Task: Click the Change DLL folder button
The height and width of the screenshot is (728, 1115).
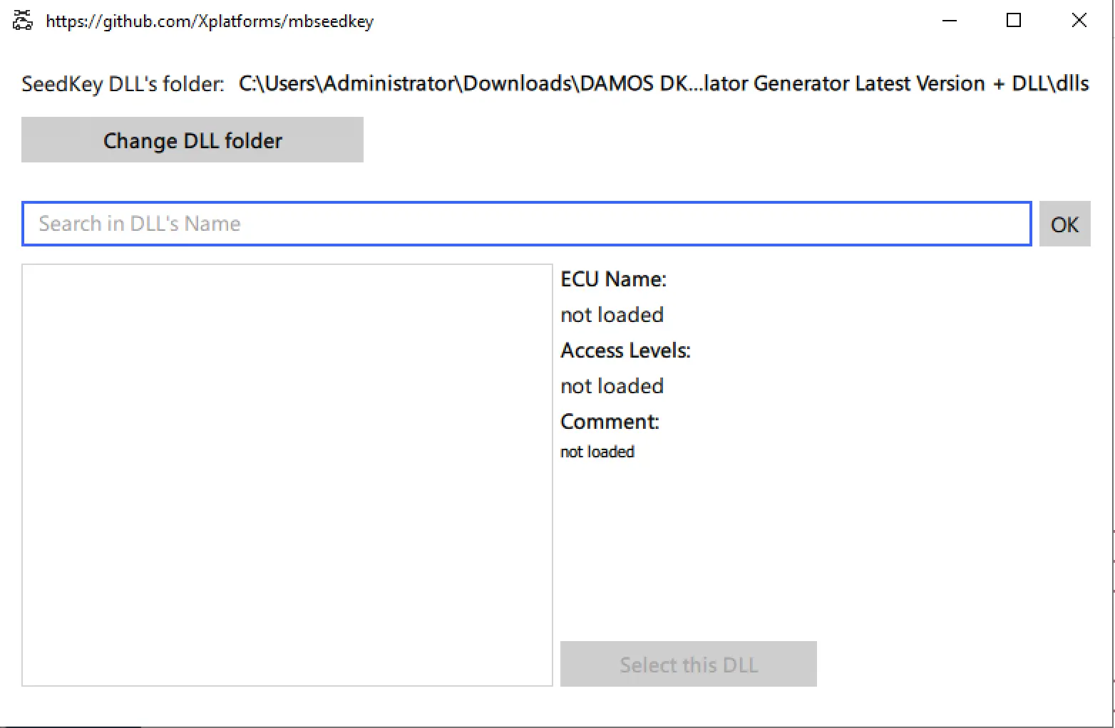Action: (192, 140)
